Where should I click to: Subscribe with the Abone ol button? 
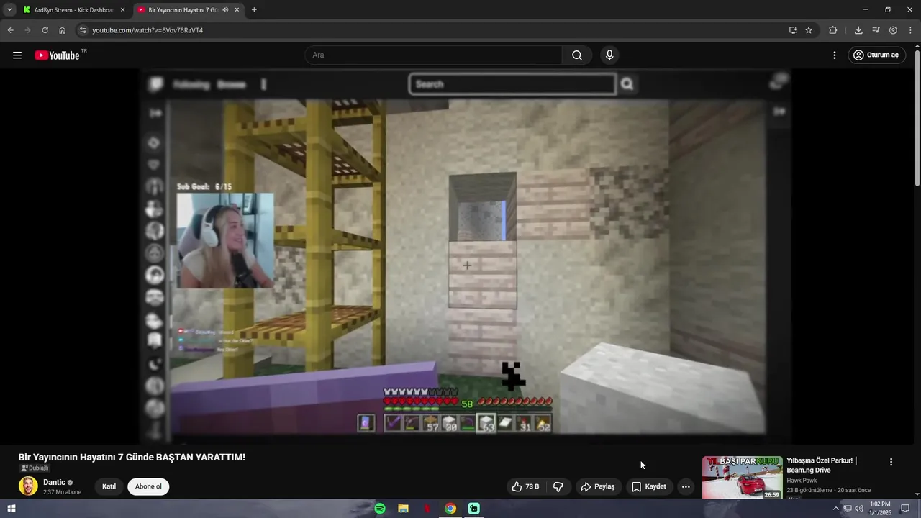click(148, 487)
